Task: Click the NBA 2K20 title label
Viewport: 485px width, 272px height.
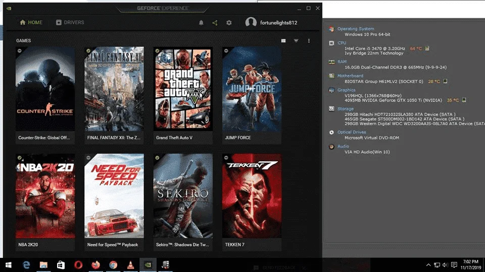Action: point(28,245)
